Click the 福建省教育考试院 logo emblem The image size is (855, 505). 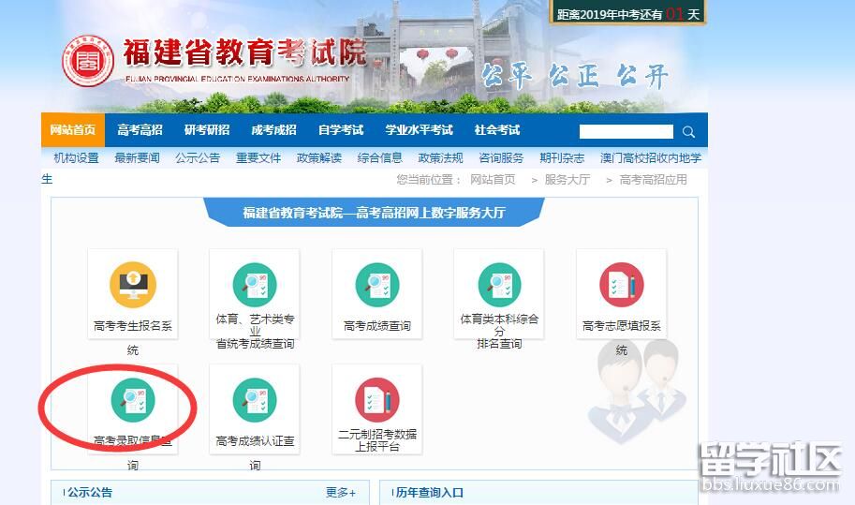pyautogui.click(x=87, y=62)
